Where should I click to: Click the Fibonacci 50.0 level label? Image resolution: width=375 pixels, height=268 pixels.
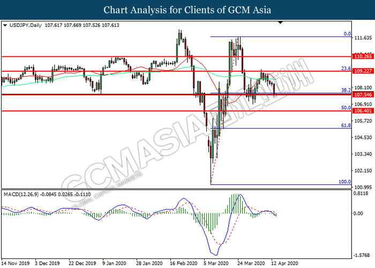pos(346,108)
